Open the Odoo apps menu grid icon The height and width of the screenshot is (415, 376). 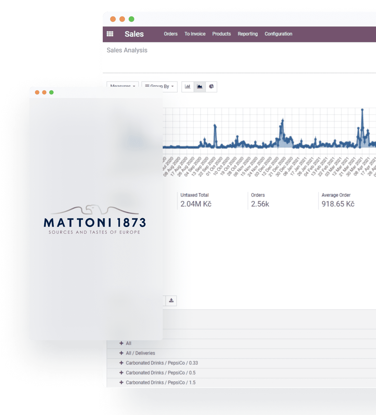click(x=110, y=34)
